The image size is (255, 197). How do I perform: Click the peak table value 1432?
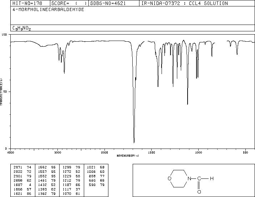42,185
